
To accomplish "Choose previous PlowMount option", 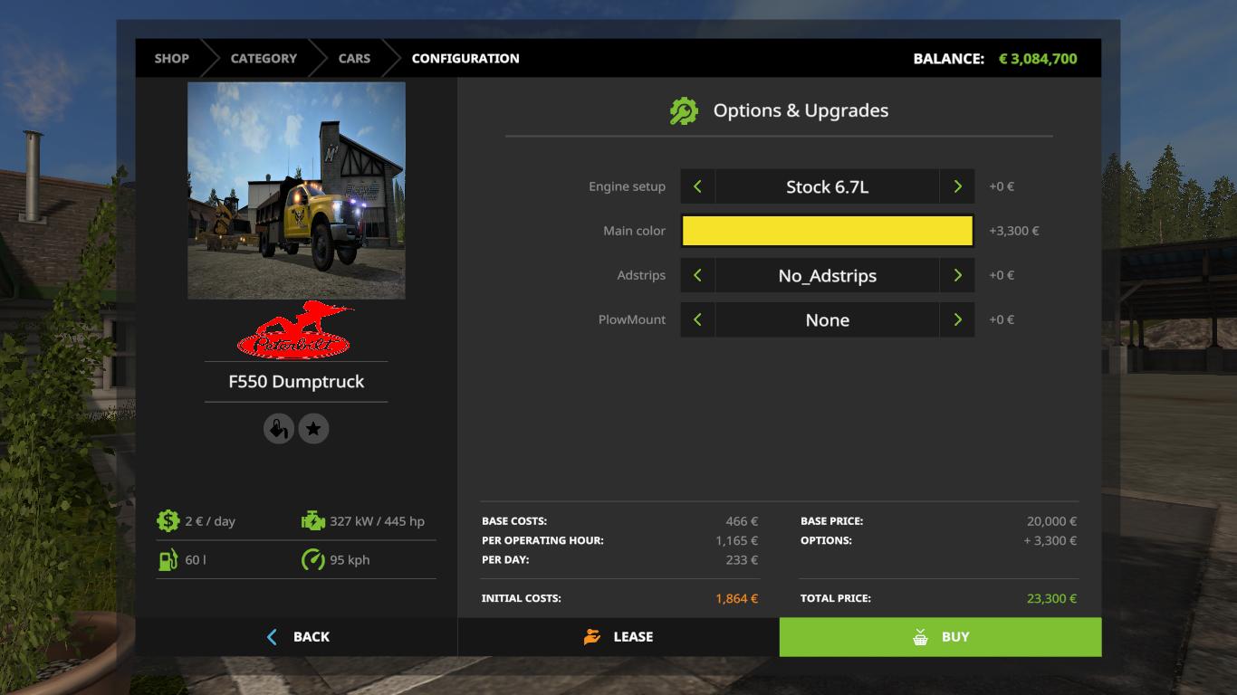I will [697, 319].
